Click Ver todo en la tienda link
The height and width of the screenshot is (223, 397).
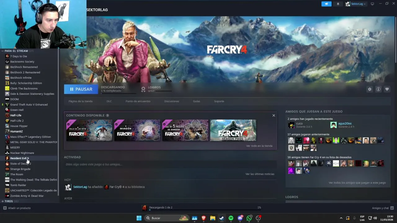259,146
